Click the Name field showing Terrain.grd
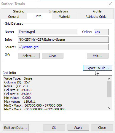Viewport: 115px width, 133px height. (x=48, y=32)
